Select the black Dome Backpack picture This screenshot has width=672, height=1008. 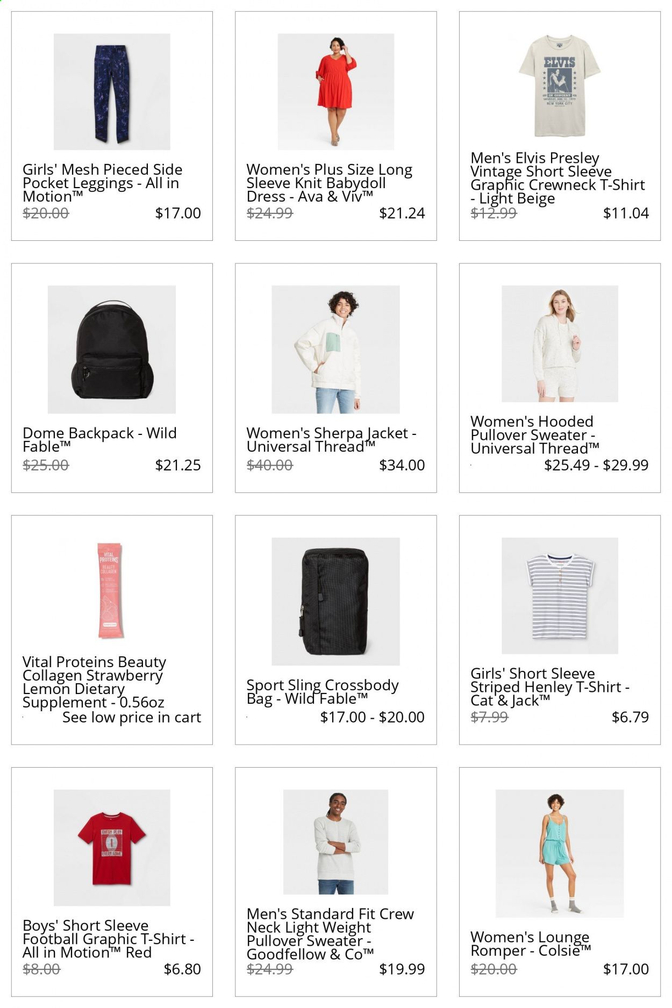click(112, 349)
